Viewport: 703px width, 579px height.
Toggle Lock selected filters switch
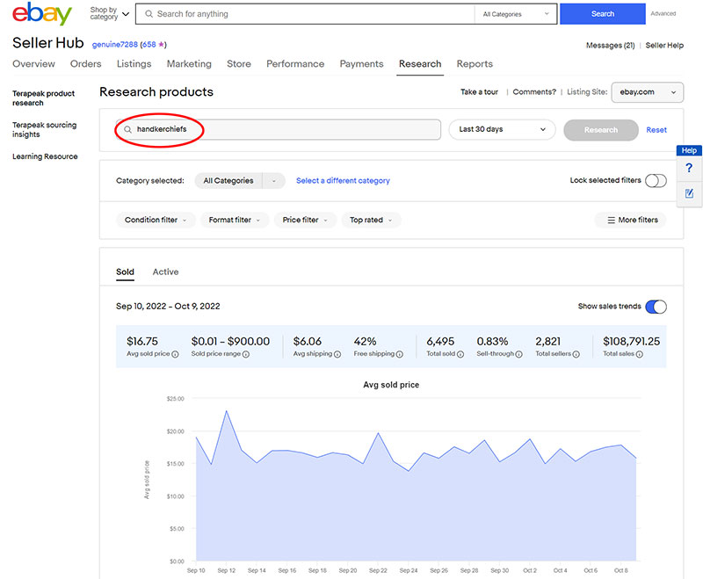point(656,181)
